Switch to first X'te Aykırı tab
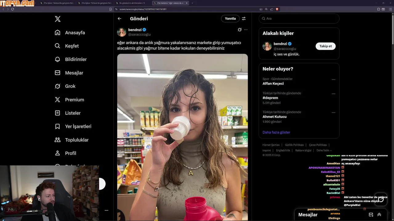This screenshot has width=394, height=221. tap(57, 3)
